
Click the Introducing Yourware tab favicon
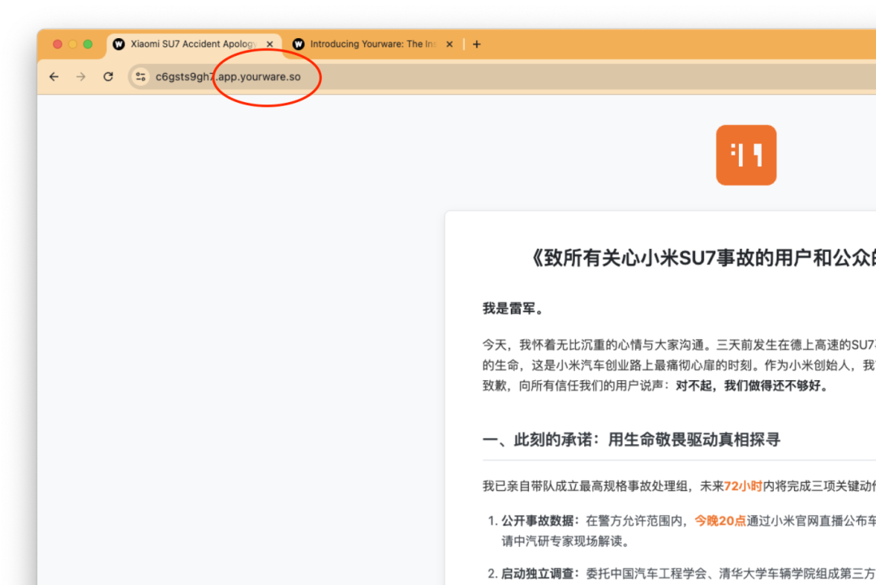[298, 44]
